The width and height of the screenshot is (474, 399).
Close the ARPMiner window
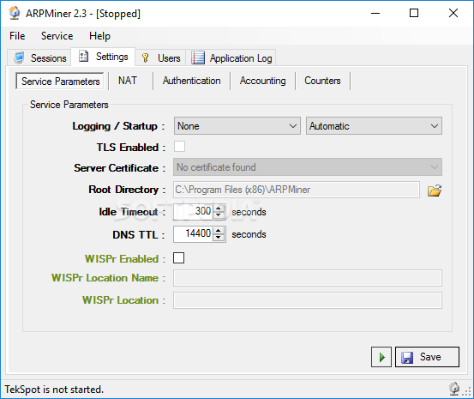[453, 14]
